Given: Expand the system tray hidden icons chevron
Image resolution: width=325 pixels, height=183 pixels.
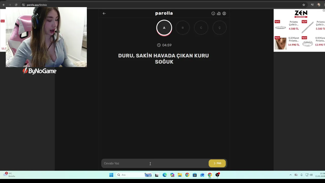Looking at the screenshot, I should point(290,175).
